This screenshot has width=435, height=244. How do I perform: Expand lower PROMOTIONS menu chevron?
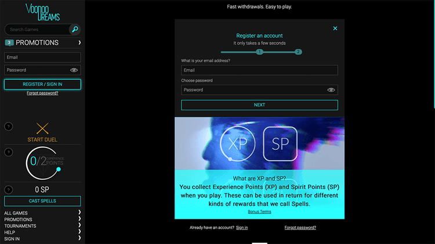click(79, 219)
